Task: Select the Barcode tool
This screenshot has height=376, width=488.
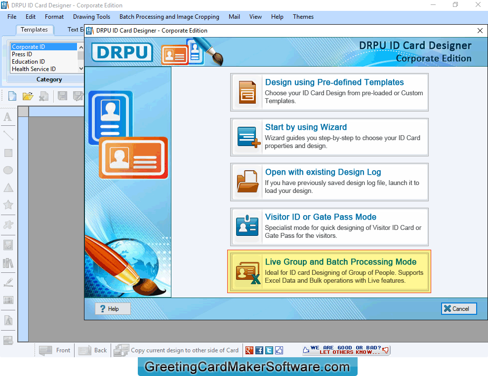Action: click(x=8, y=300)
